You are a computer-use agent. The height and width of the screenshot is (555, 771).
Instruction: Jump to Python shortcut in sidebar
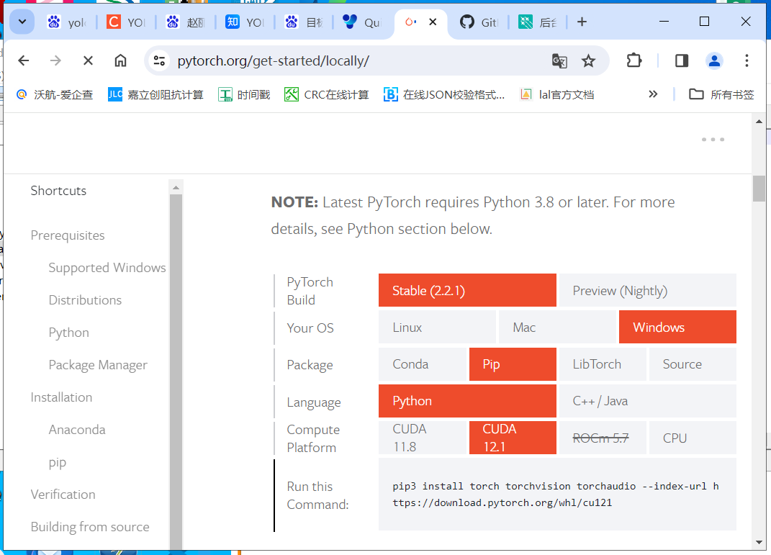69,333
